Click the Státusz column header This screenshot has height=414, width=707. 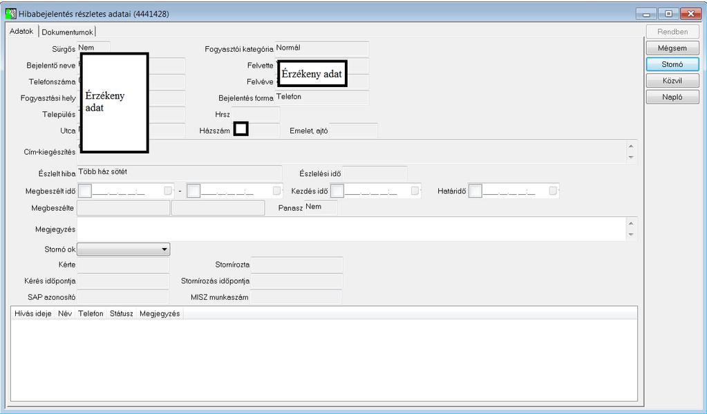(122, 313)
